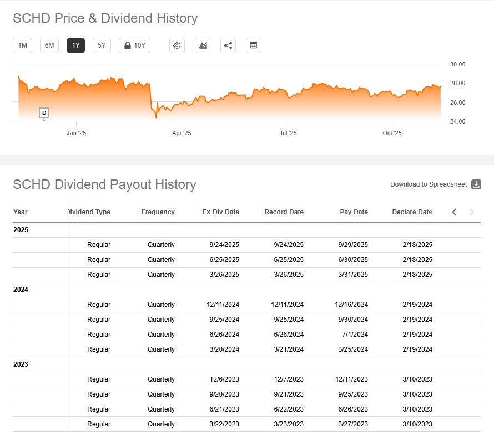Click Apr '25 axis label on chart

pos(182,133)
